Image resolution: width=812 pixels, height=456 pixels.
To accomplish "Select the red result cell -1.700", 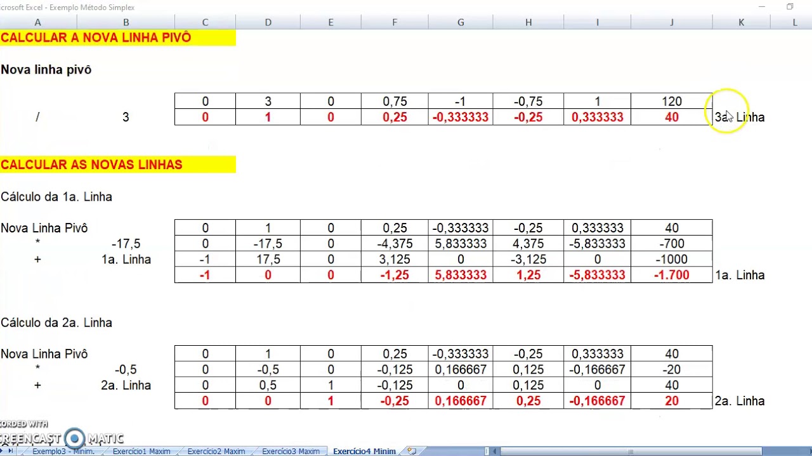I will [672, 275].
